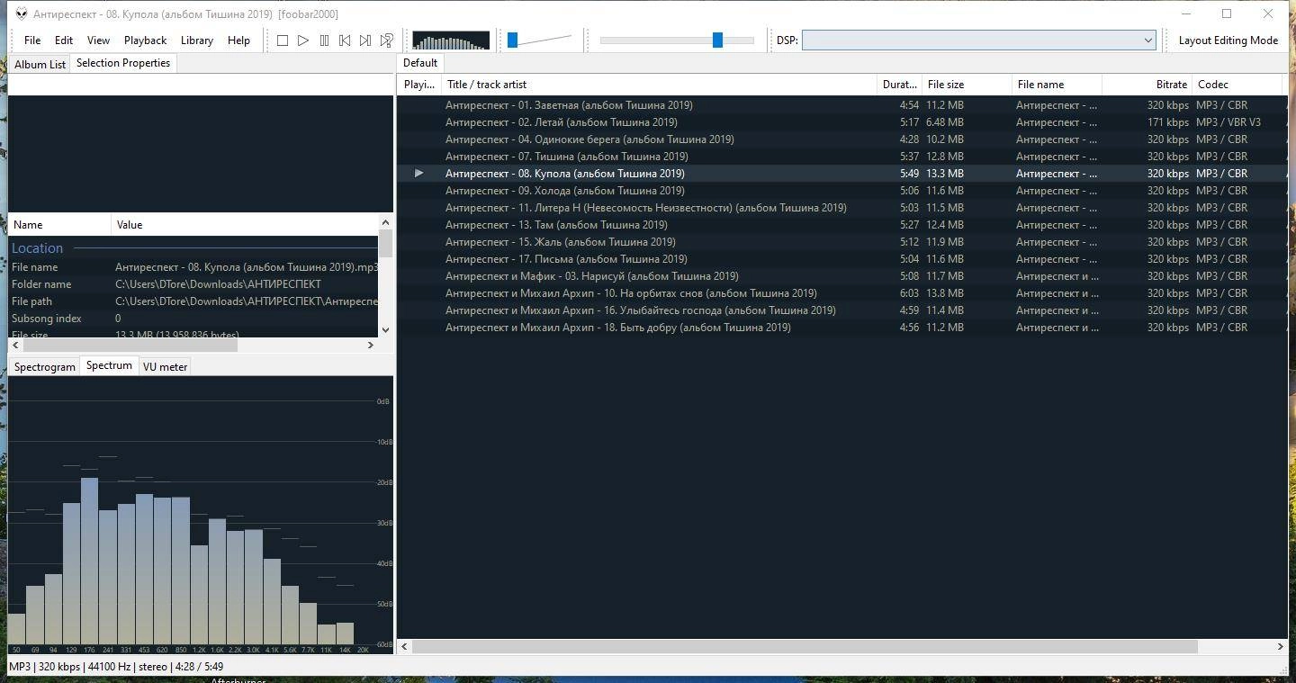1296x683 pixels.
Task: Click the Subsong index property row
Action: click(193, 319)
